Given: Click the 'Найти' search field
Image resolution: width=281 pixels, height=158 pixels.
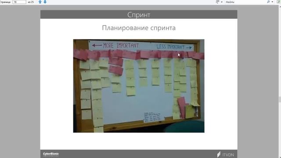Looking at the screenshot, I should point(245,2).
